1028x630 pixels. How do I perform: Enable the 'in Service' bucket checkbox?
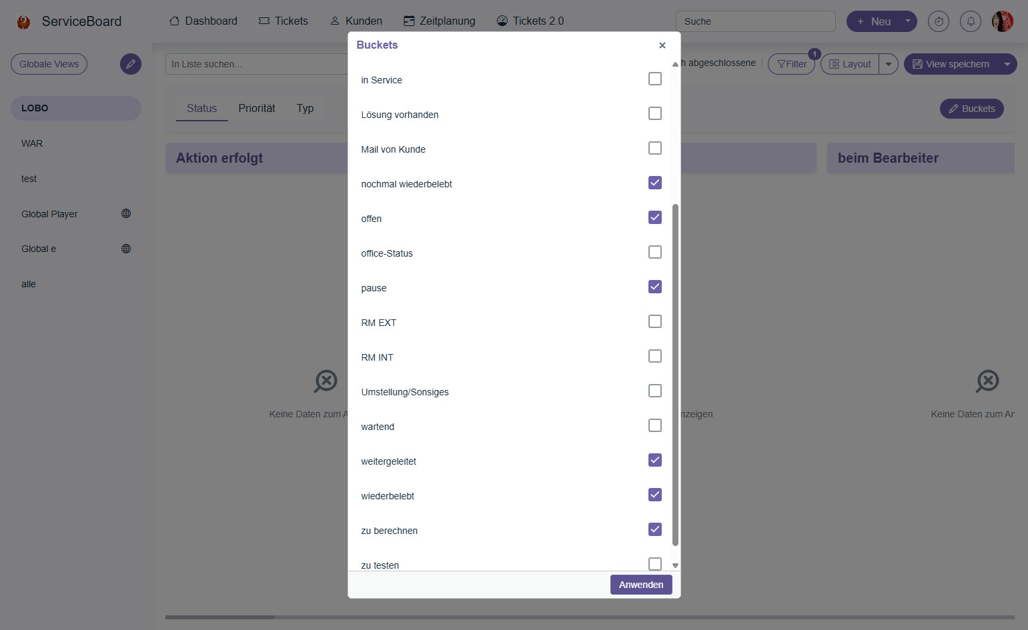click(655, 79)
